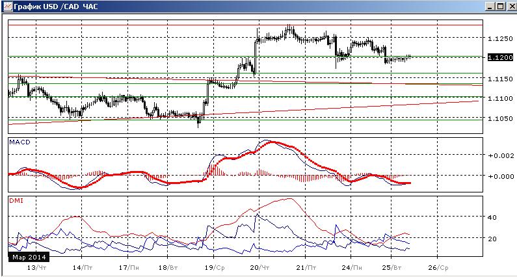Click the 26/Ср date label
This screenshot has width=517, height=277.
(439, 267)
